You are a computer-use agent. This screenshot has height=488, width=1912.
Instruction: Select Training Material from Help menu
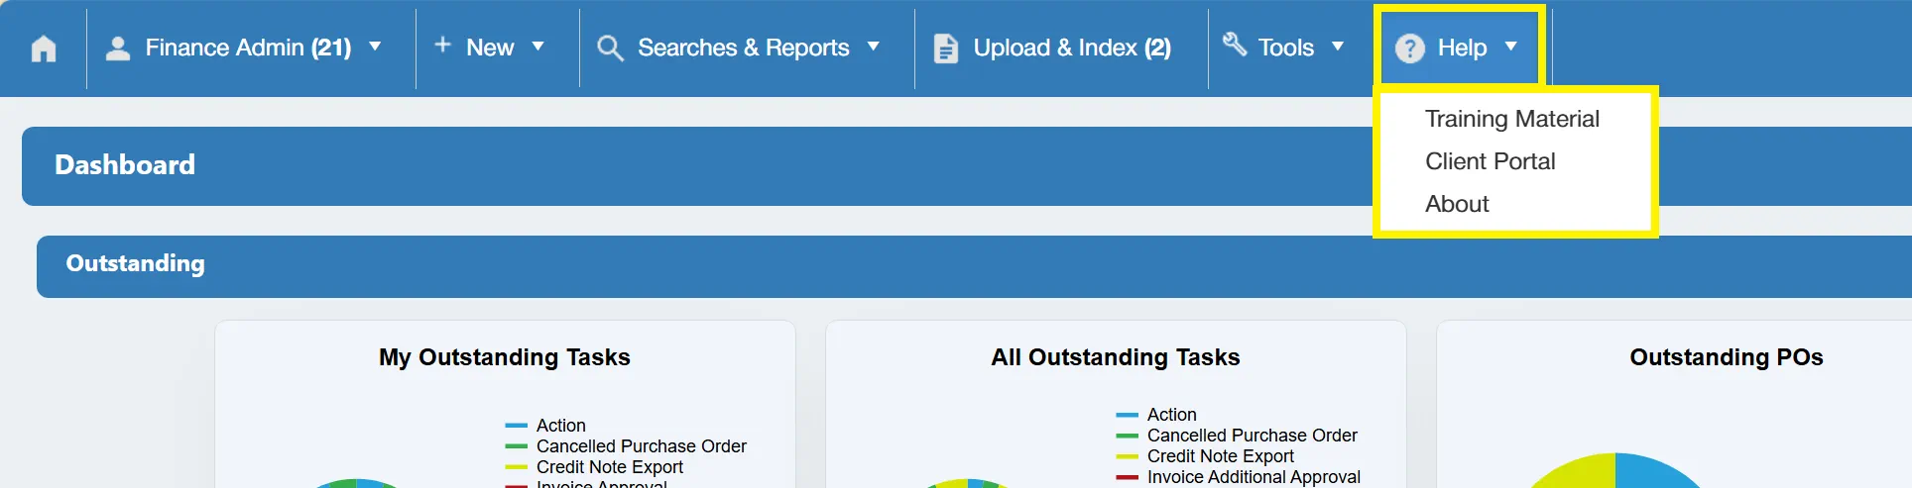tap(1512, 119)
